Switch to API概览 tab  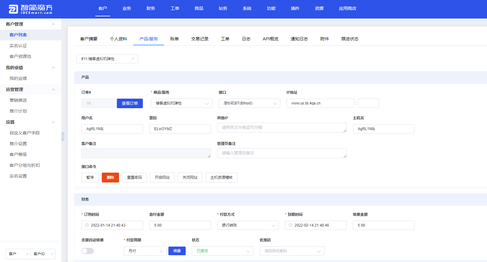coord(270,39)
